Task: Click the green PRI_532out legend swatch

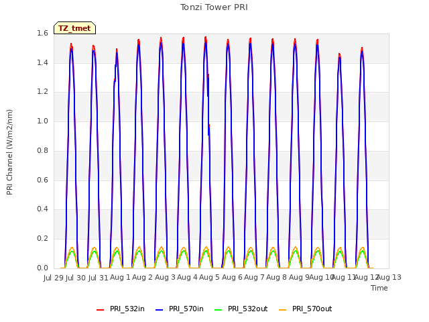Action: (219, 310)
